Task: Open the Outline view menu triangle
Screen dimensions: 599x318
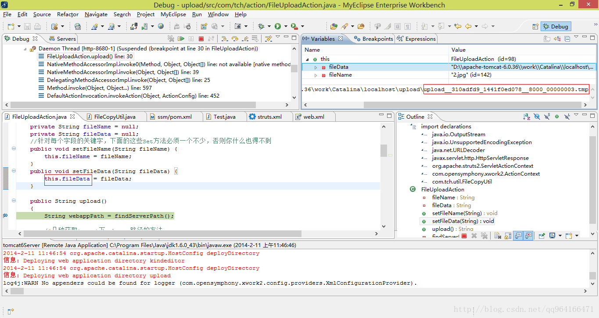Action: coord(576,115)
